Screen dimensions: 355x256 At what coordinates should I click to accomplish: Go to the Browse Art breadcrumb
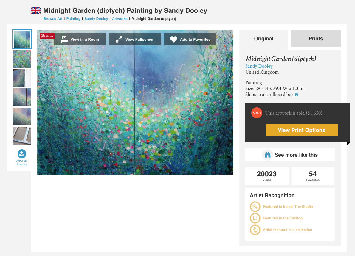(x=53, y=19)
